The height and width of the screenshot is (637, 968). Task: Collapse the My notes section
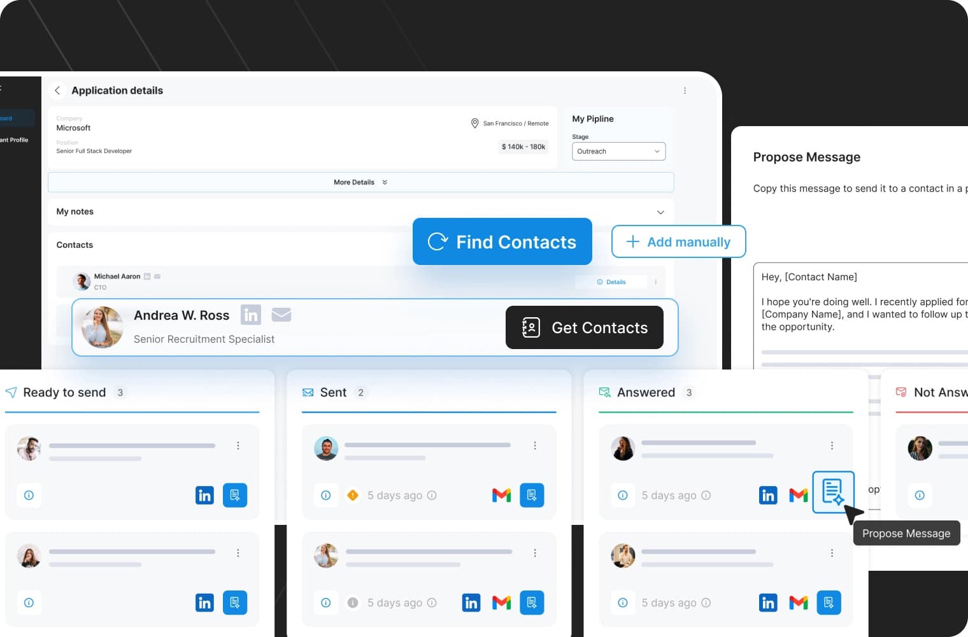(x=660, y=212)
